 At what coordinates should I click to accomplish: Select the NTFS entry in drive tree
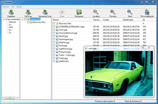(11, 27)
